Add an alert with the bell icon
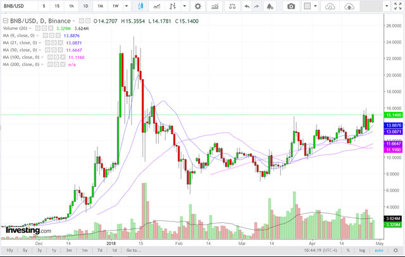The width and height of the screenshot is (405, 257). click(270, 6)
